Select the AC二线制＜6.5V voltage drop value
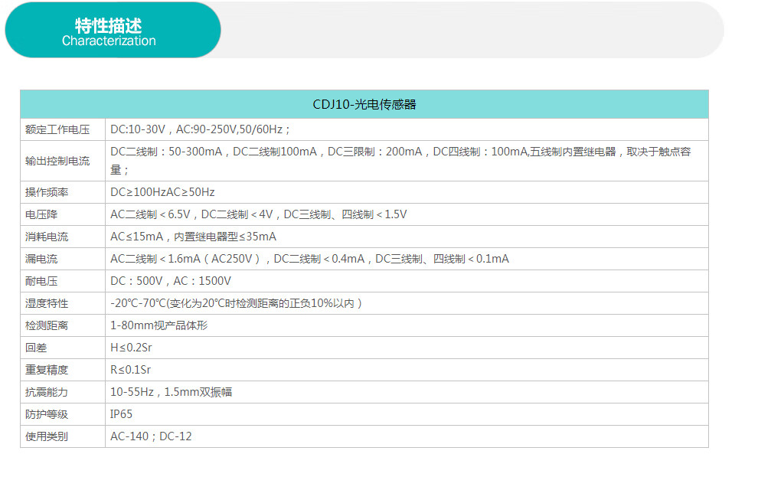The height and width of the screenshot is (477, 758). (x=259, y=214)
